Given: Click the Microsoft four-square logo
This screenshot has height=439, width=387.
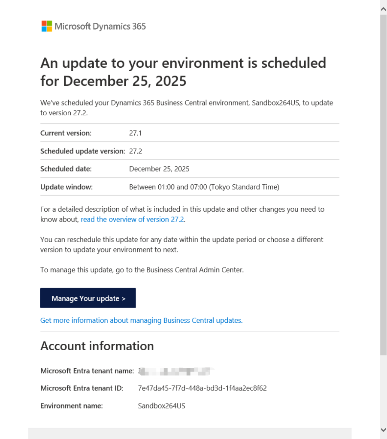Looking at the screenshot, I should tap(46, 26).
